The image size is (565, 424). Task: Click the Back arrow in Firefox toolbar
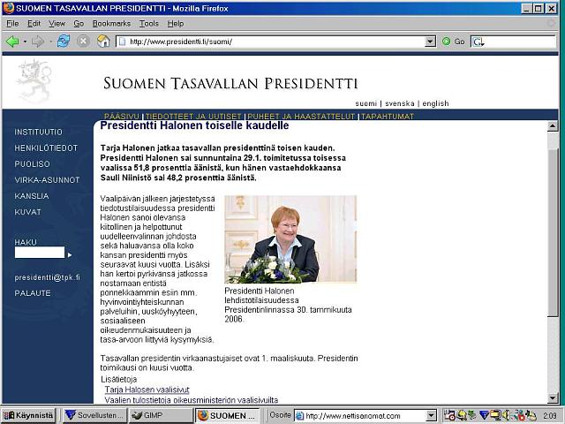point(11,41)
